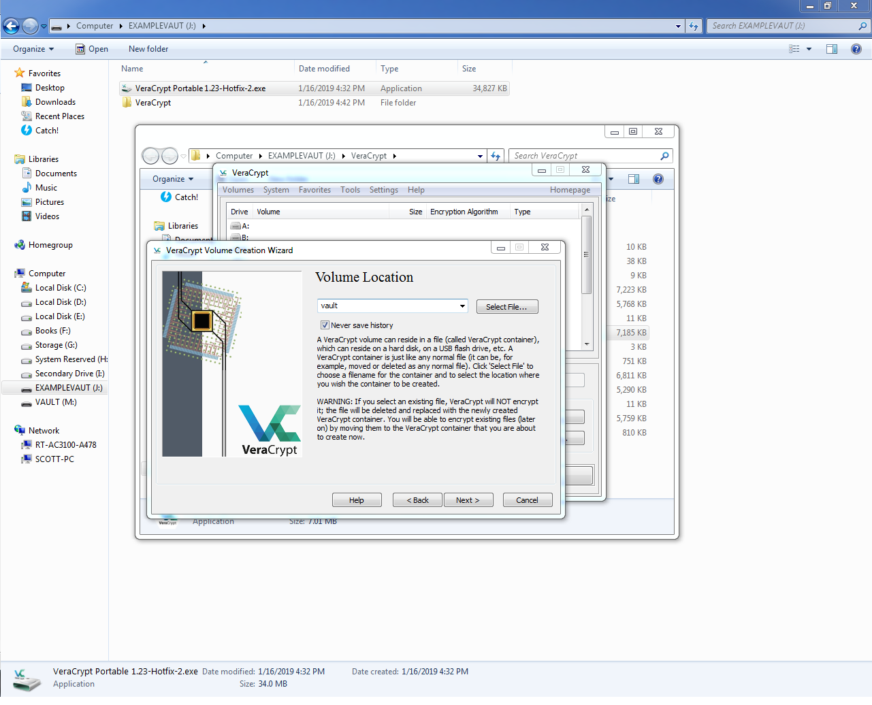
Task: Open the Help menu in the VeraCrypt menu bar
Action: point(416,190)
